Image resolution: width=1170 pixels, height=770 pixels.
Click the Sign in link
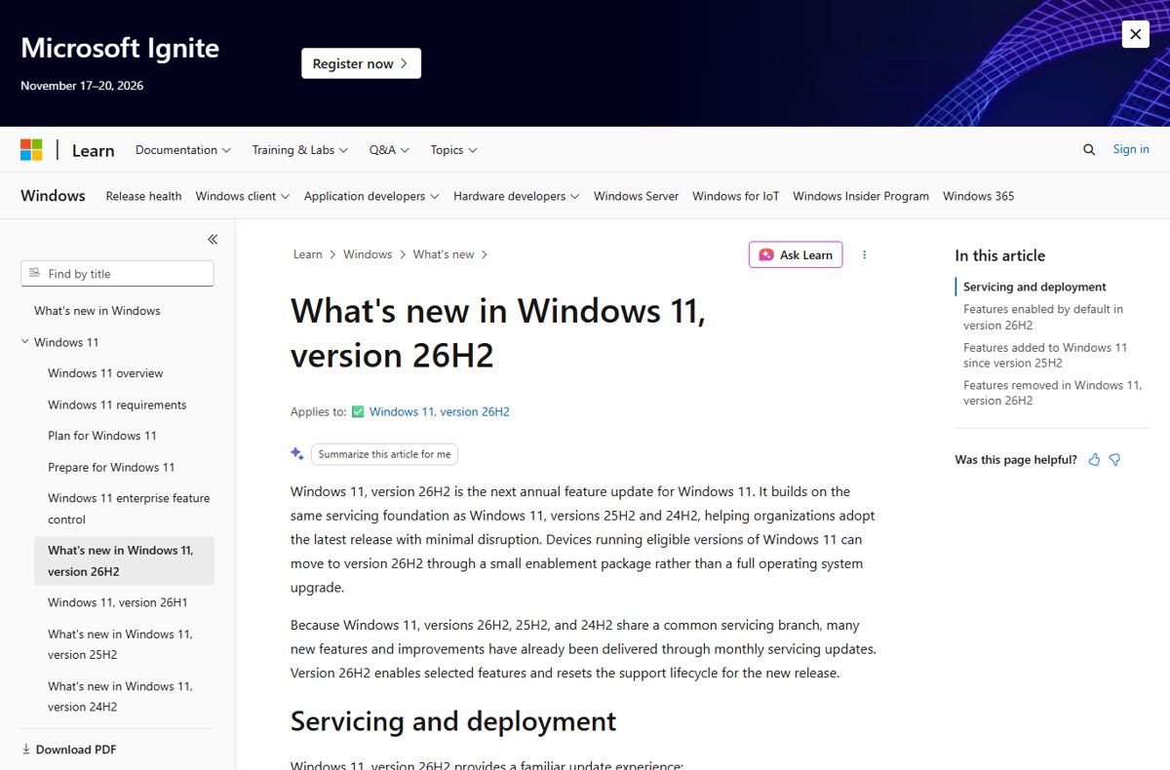click(x=1131, y=149)
